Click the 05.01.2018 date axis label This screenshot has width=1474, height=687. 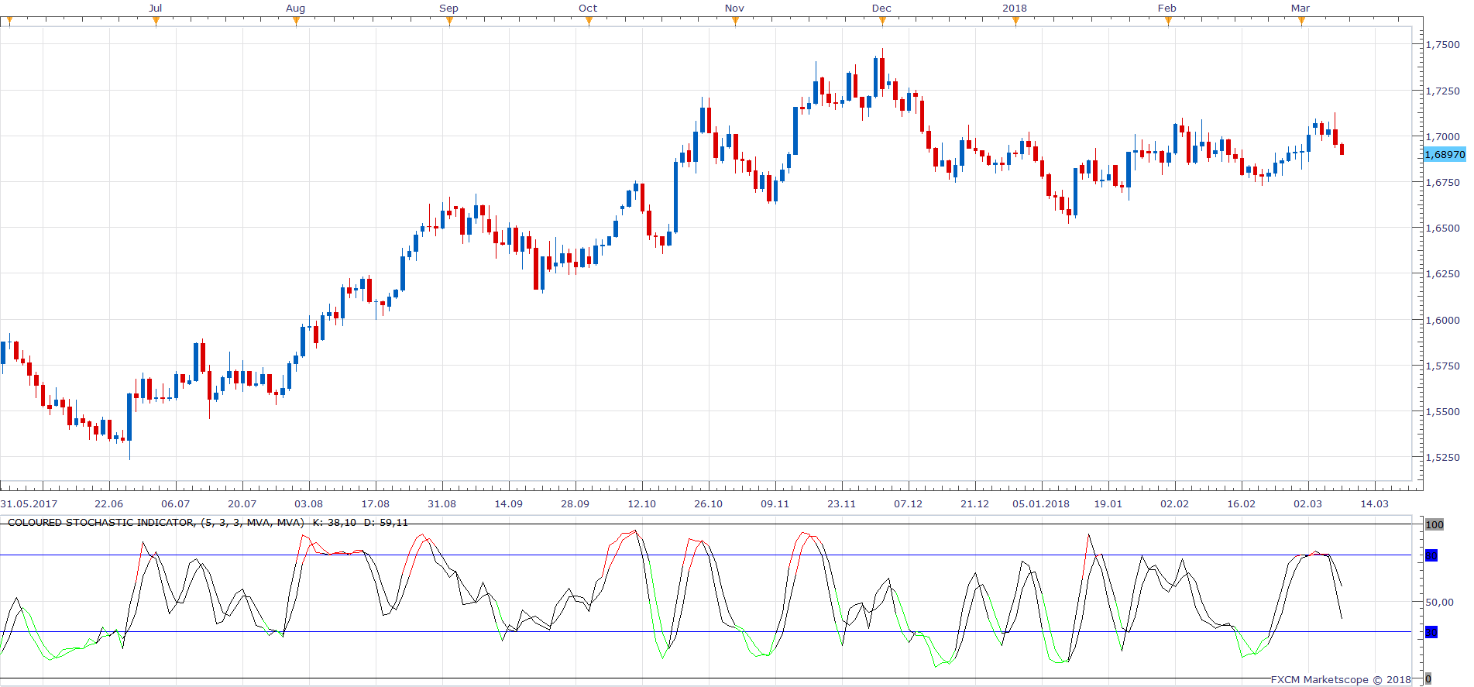point(1041,503)
